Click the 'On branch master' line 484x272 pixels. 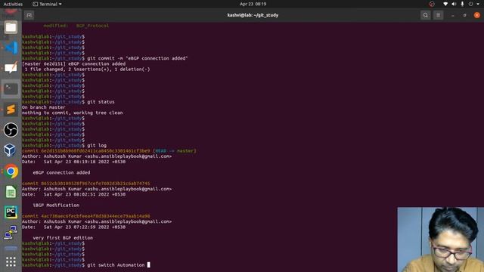44,107
